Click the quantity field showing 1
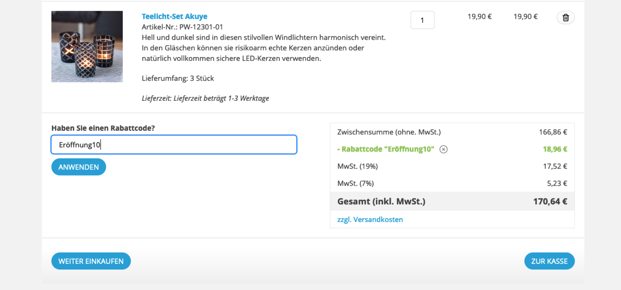621x290 pixels. [423, 20]
